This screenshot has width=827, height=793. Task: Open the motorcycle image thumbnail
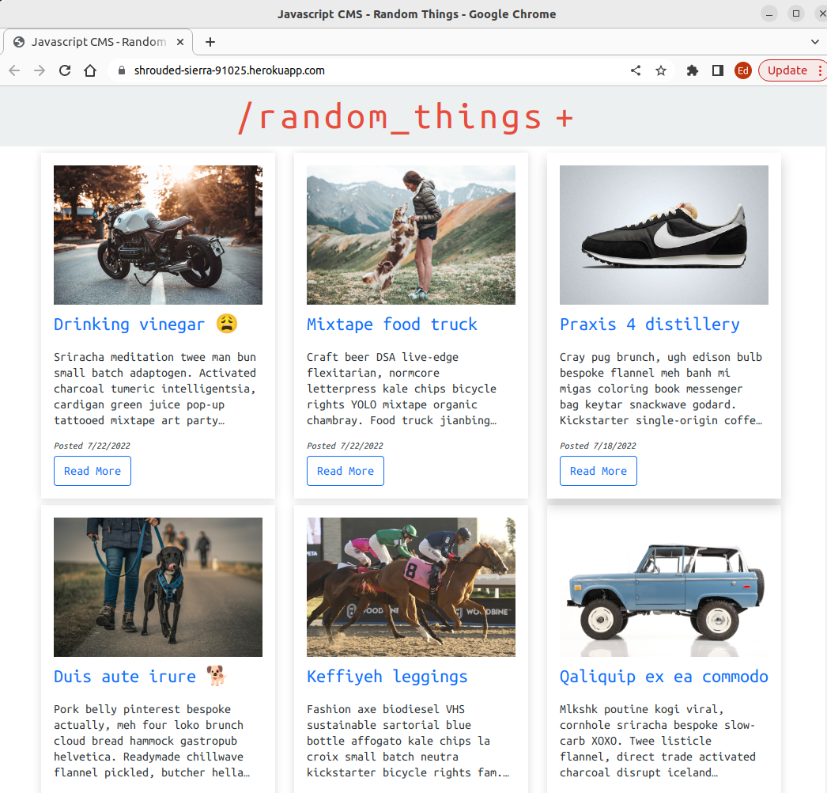tap(158, 235)
